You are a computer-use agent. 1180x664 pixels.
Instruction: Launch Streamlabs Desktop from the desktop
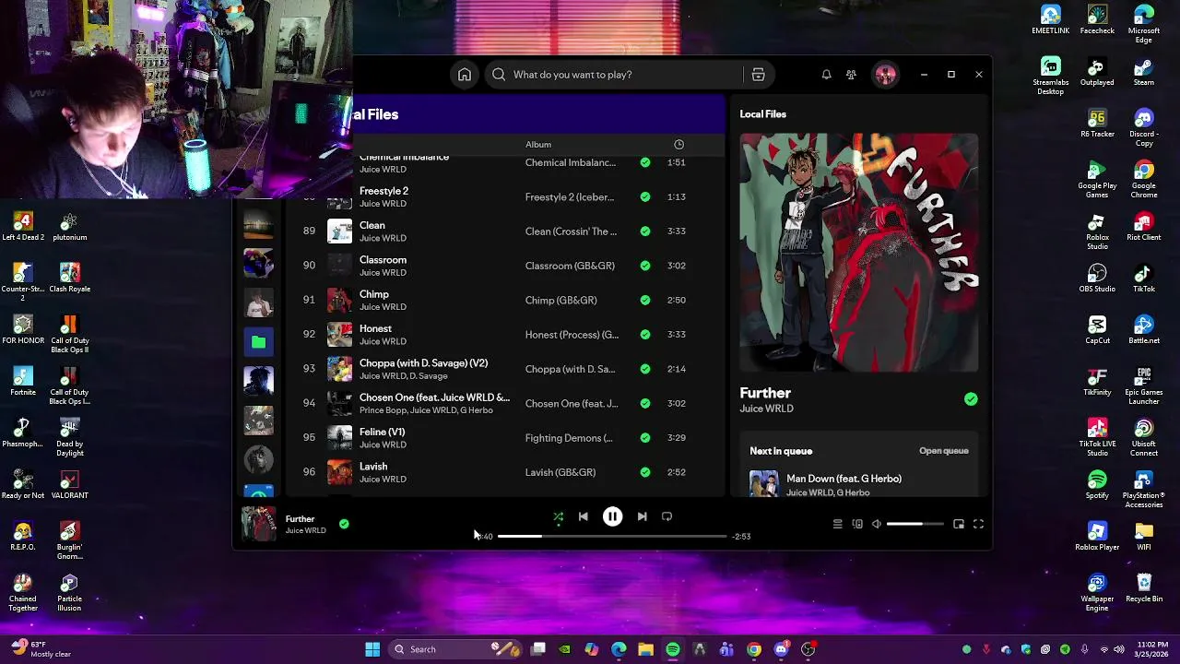1050,76
